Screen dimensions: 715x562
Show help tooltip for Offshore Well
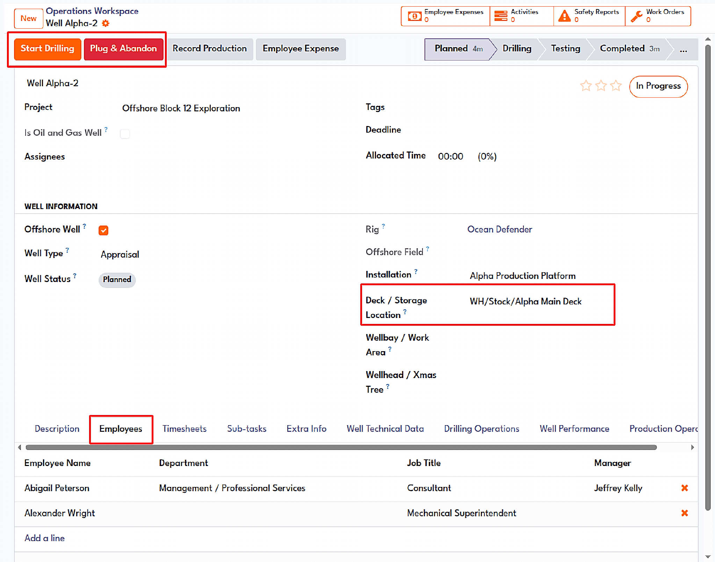[x=84, y=226]
